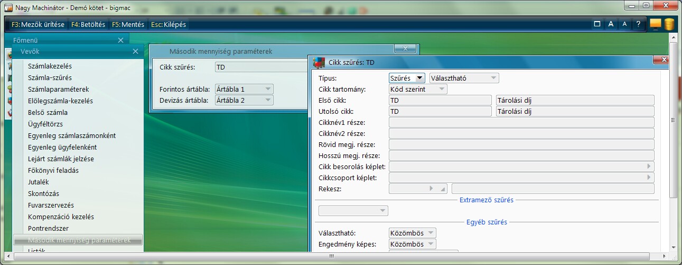Open the Forintos ártábla dropdown
The height and width of the screenshot is (265, 682).
(244, 89)
